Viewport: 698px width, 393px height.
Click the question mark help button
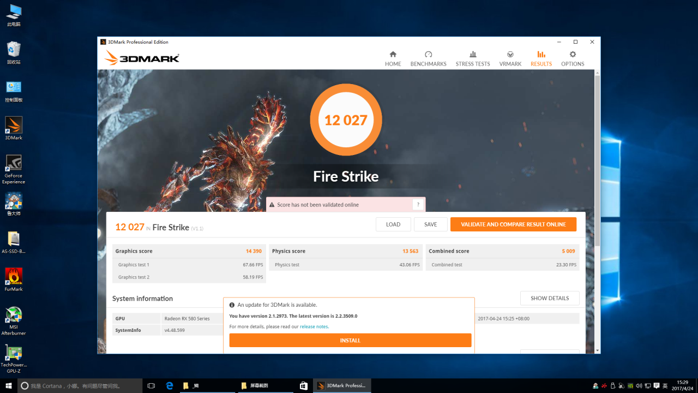point(418,205)
